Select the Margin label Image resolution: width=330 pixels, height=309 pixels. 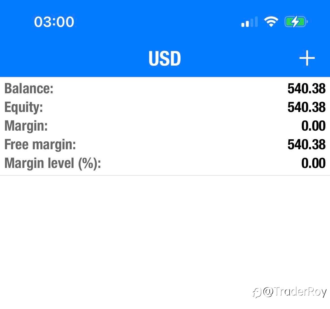pos(26,126)
